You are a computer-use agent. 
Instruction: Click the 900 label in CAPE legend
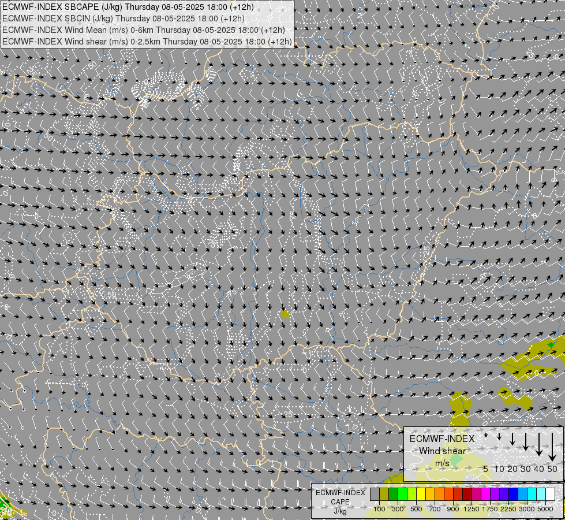click(x=453, y=509)
